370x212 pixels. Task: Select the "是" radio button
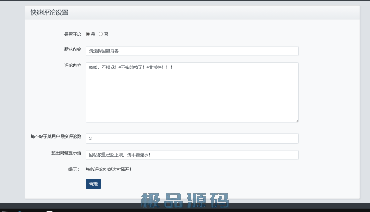(88, 34)
